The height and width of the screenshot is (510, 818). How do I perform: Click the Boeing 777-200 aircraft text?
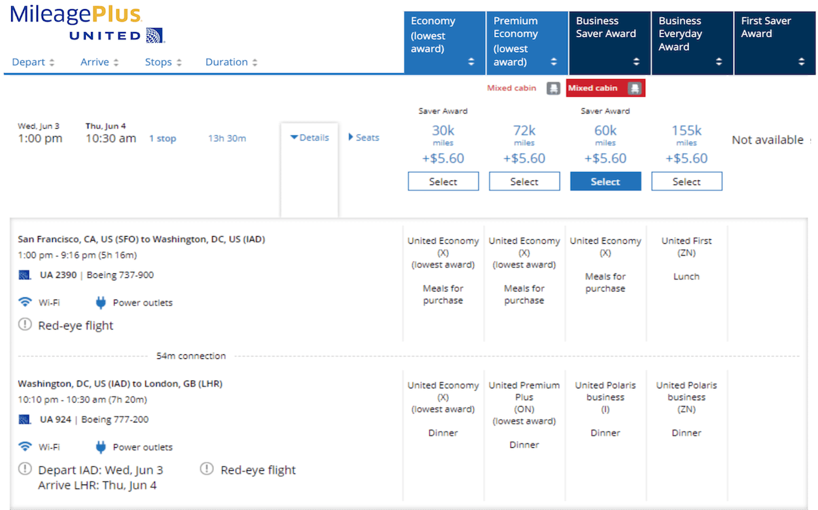tap(116, 420)
